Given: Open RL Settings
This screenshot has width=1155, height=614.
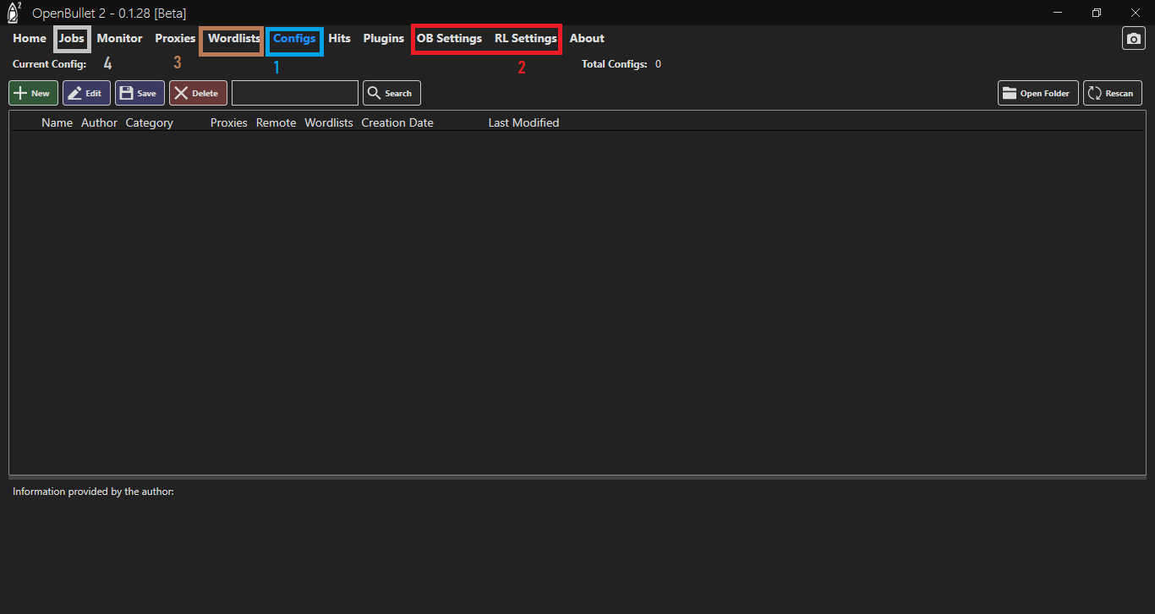Looking at the screenshot, I should (x=526, y=38).
